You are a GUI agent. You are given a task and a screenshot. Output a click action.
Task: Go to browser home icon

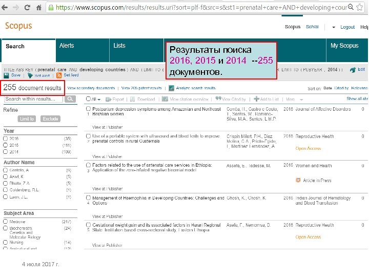[x=39, y=7]
